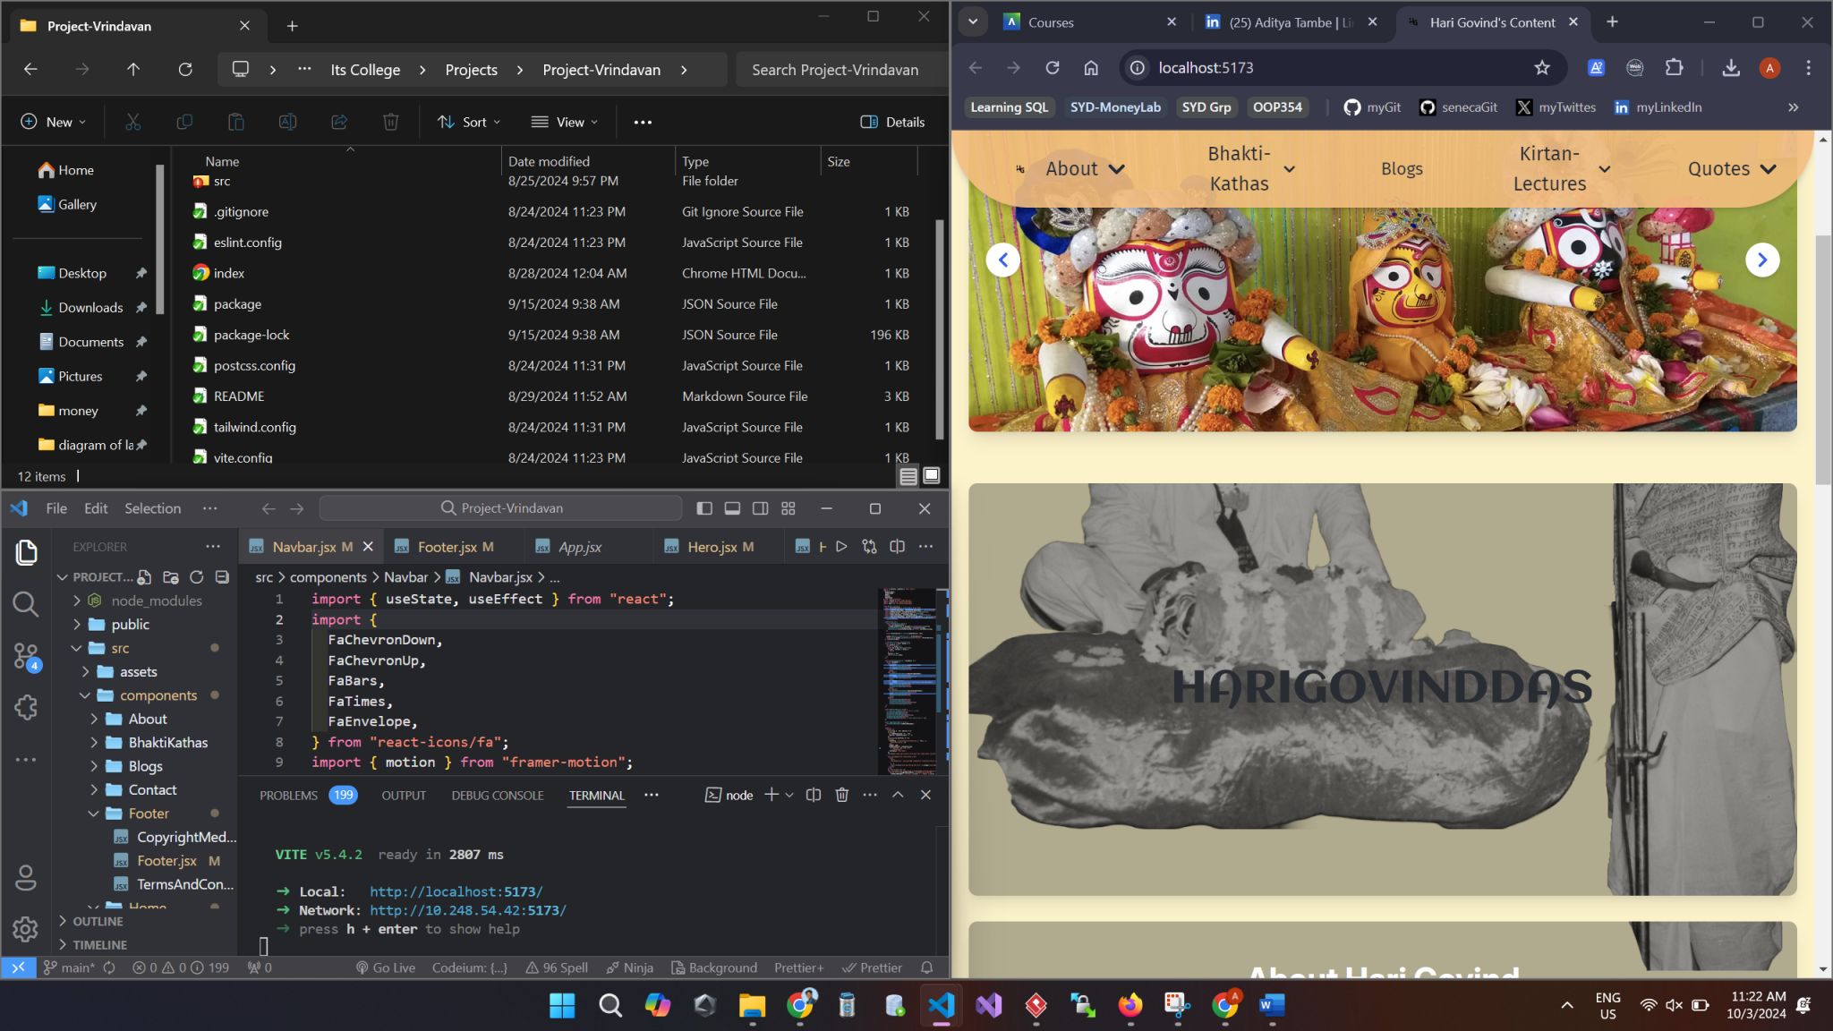The height and width of the screenshot is (1031, 1833).
Task: Open the Sort dropdown in File Explorer
Action: pos(469,122)
